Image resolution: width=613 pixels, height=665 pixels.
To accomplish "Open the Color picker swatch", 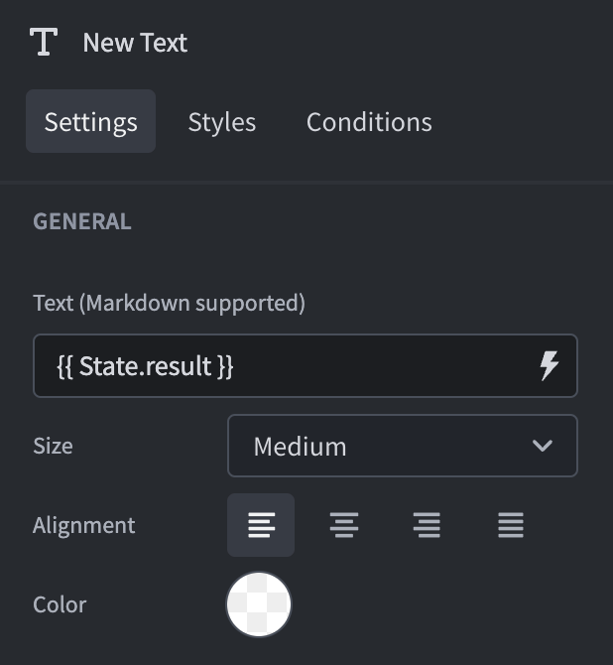I will pos(259,604).
